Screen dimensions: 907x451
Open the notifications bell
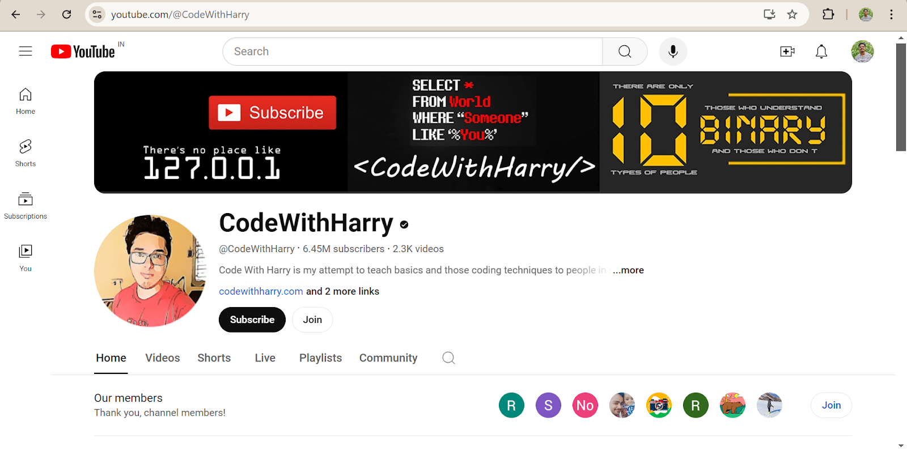click(x=821, y=52)
